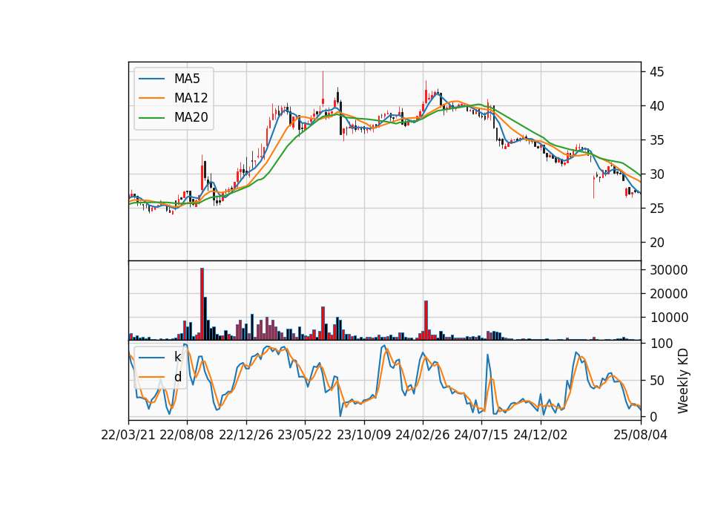Click the volume axis value 30000

tap(668, 270)
